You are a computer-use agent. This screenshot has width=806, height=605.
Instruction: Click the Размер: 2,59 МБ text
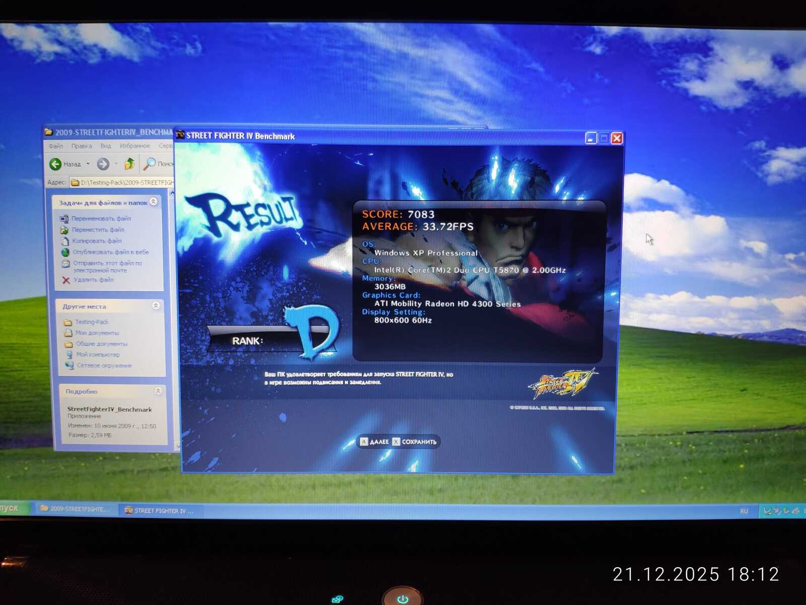pos(90,435)
